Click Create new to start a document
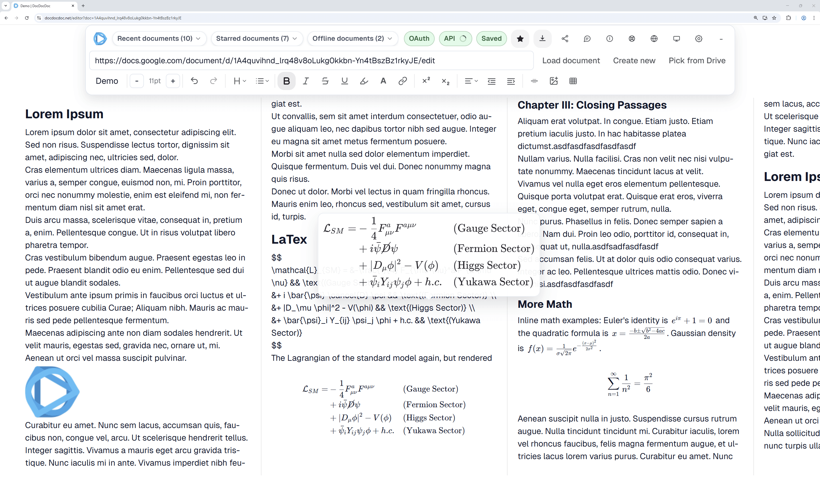 point(634,61)
